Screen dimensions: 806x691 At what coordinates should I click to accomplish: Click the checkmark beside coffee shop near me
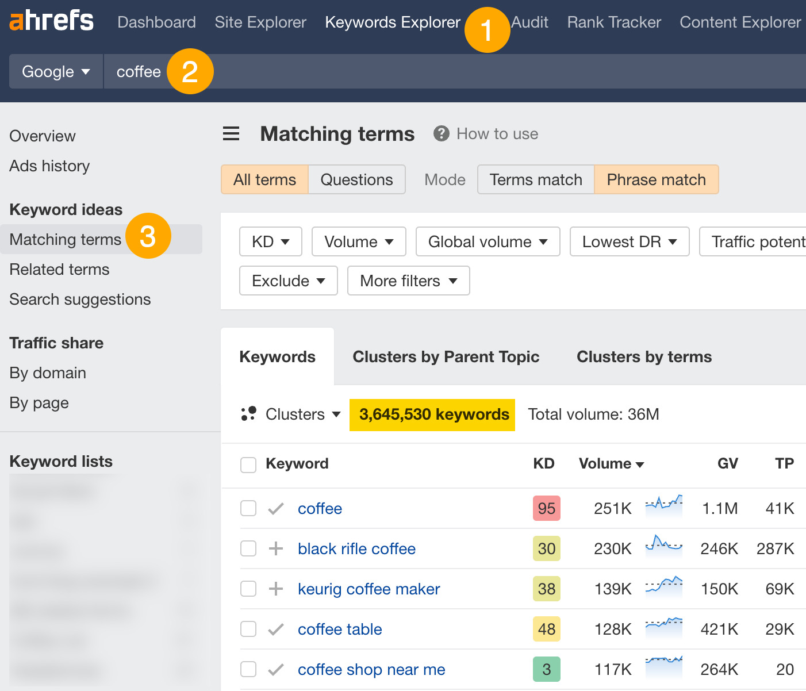coord(276,669)
